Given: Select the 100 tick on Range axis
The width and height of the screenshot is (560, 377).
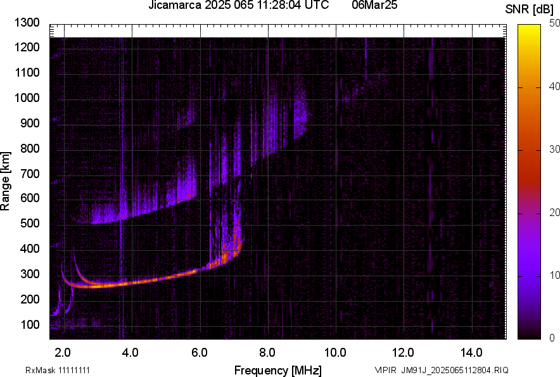Looking at the screenshot, I should click(30, 324).
